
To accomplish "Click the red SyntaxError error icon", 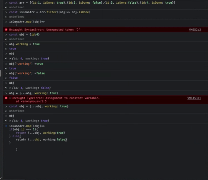I will [x=6, y=30].
